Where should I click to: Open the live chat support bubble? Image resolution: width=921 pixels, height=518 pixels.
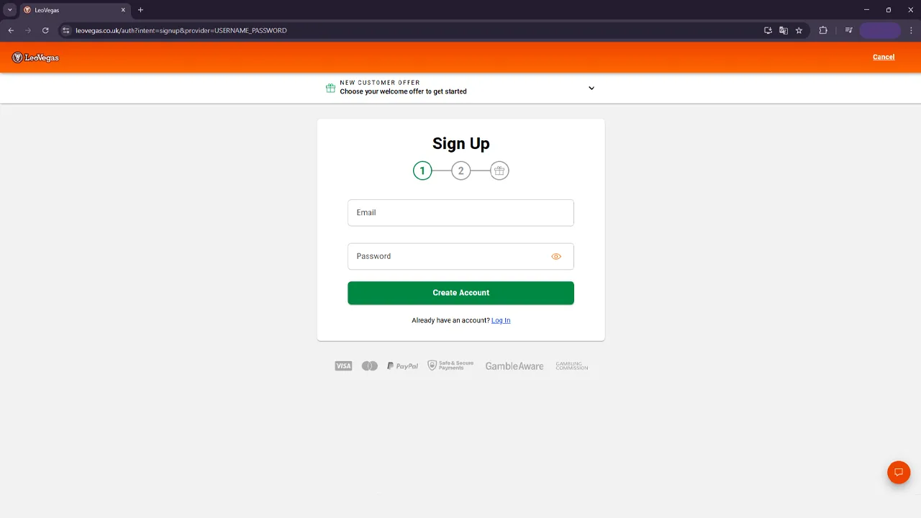tap(899, 473)
